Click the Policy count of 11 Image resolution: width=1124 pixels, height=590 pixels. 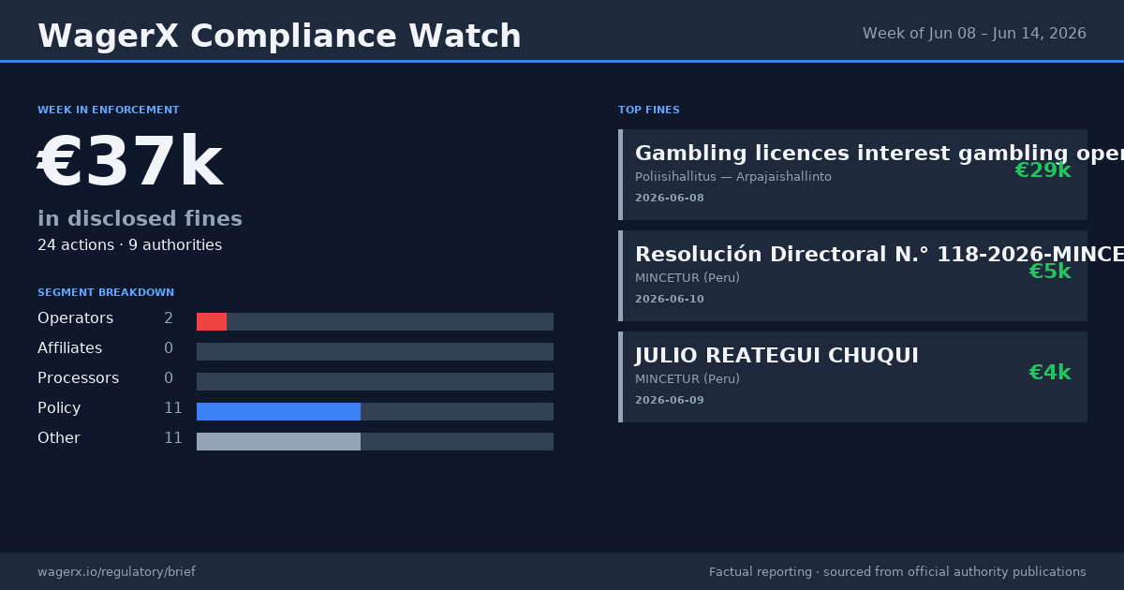tap(173, 408)
